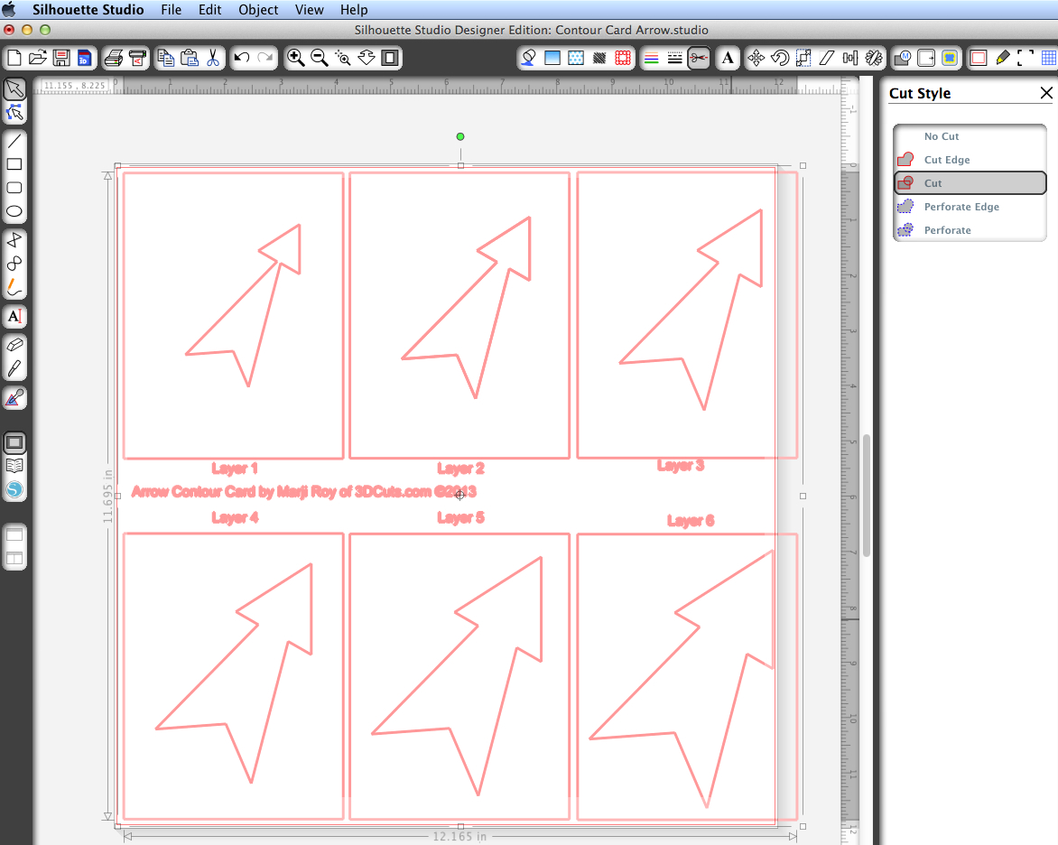Select the Zoom Selection tool
Viewport: 1058px width, 845px height.
343,58
